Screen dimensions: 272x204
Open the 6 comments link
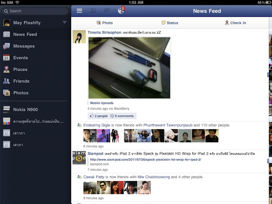pyautogui.click(x=122, y=116)
